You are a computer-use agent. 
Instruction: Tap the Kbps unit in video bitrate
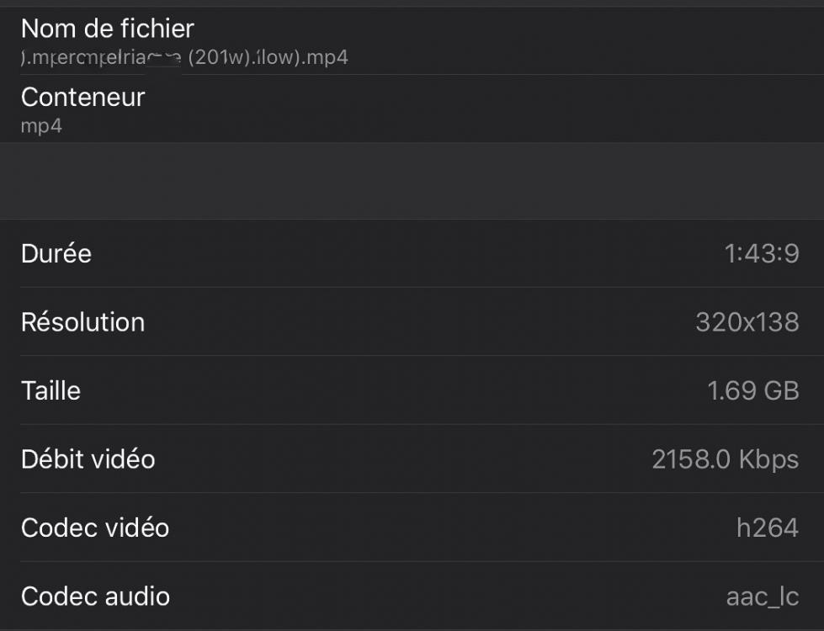(x=768, y=459)
